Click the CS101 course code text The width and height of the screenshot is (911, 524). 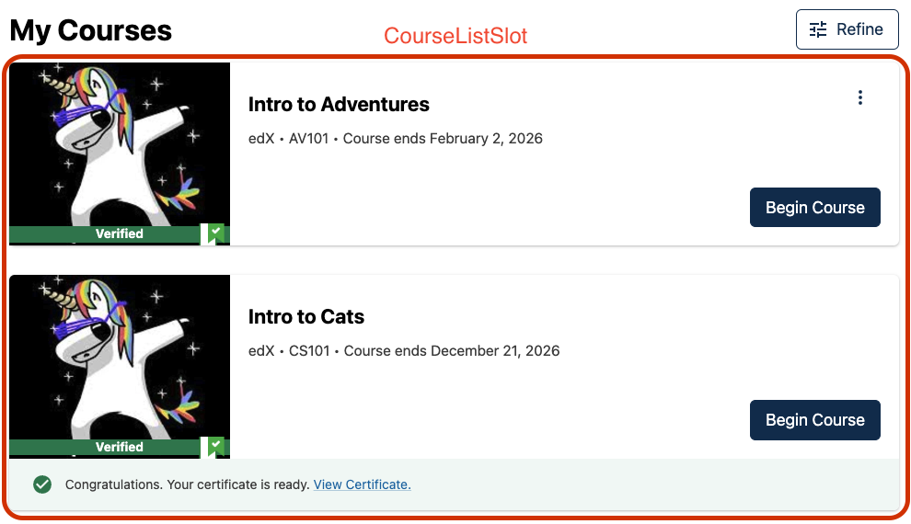311,351
